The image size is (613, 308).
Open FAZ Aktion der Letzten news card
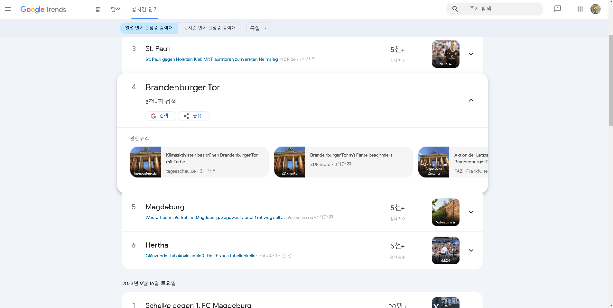click(453, 162)
